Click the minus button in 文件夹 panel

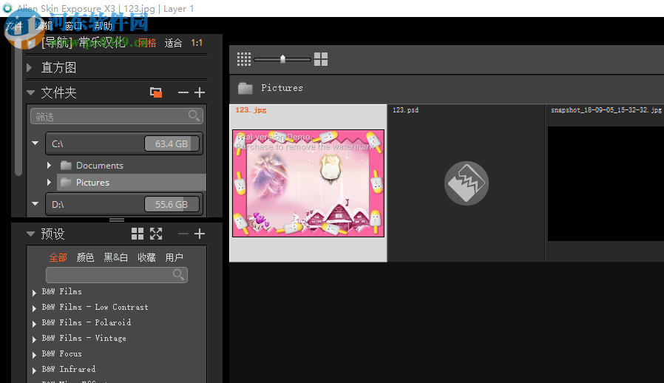[183, 92]
